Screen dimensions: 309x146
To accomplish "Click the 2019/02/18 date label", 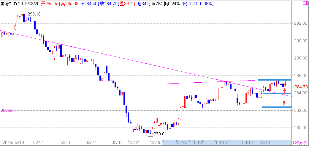I will pos(13,142).
